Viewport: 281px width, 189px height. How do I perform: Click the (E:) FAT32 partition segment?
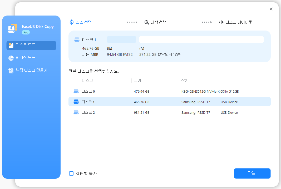pos(121,39)
